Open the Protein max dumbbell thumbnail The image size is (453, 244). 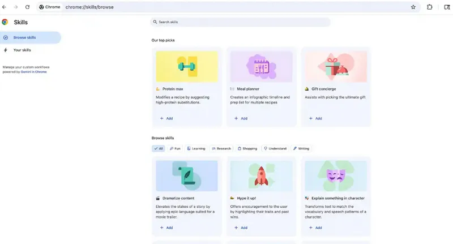click(187, 67)
